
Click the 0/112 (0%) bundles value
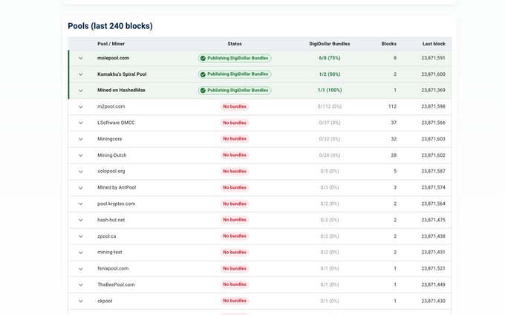(x=330, y=106)
